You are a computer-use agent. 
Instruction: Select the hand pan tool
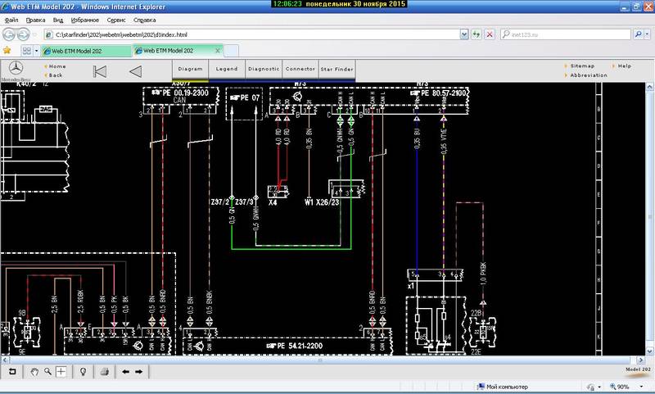pyautogui.click(x=34, y=371)
